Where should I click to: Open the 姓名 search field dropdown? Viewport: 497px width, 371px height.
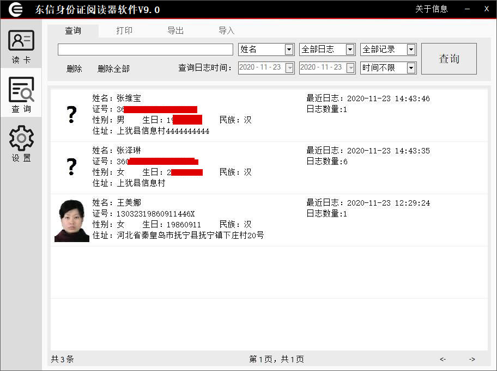[288, 49]
